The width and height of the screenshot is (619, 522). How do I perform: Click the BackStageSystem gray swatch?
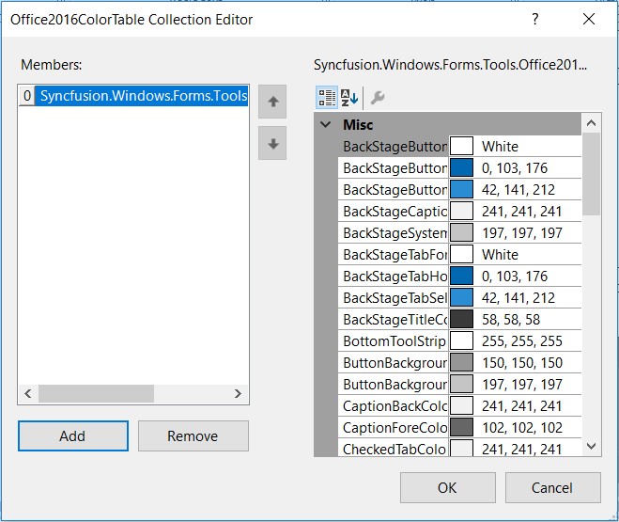tap(461, 232)
